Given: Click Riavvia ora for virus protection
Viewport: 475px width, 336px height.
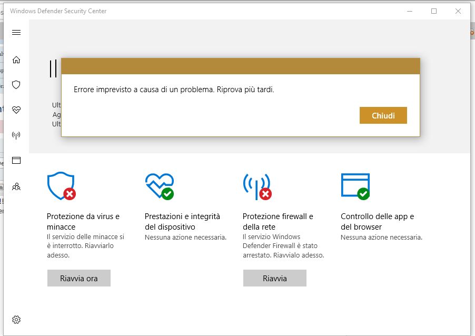Looking at the screenshot, I should point(79,278).
